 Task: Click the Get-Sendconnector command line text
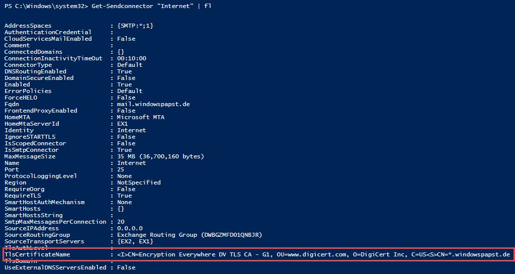[151, 6]
